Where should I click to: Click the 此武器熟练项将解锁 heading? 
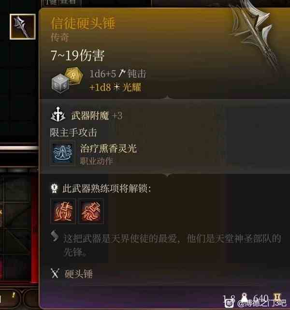click(107, 189)
